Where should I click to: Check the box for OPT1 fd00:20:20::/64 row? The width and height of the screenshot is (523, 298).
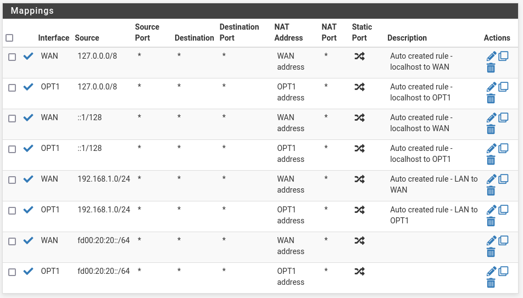coord(12,272)
